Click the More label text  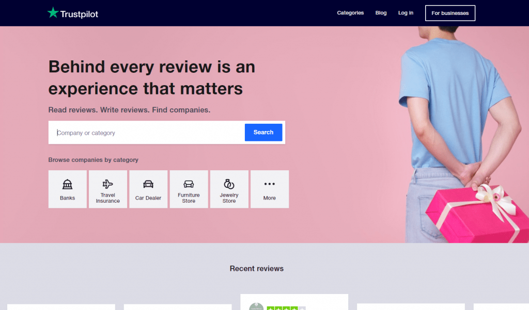tap(270, 198)
